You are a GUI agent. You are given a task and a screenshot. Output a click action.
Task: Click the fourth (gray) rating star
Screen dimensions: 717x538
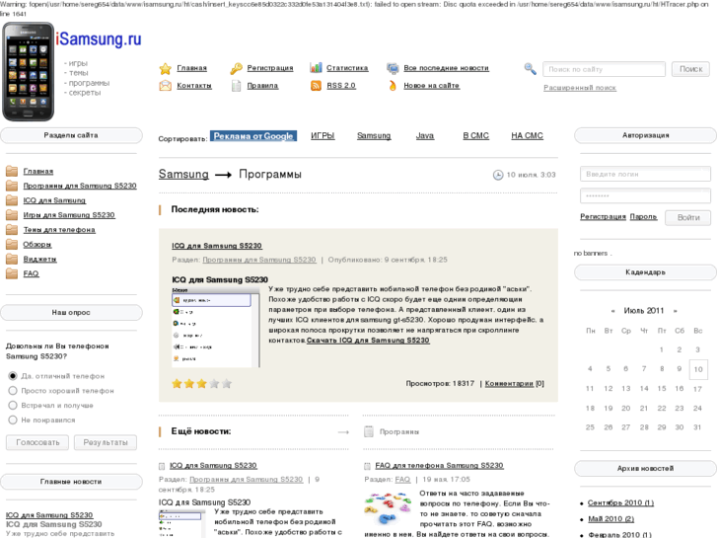pos(214,384)
